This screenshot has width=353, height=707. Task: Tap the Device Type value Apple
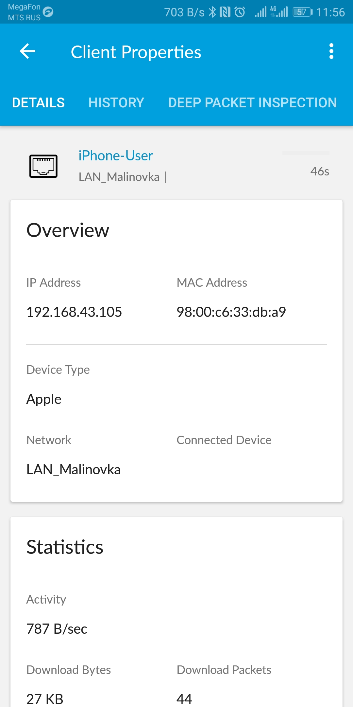pyautogui.click(x=44, y=399)
